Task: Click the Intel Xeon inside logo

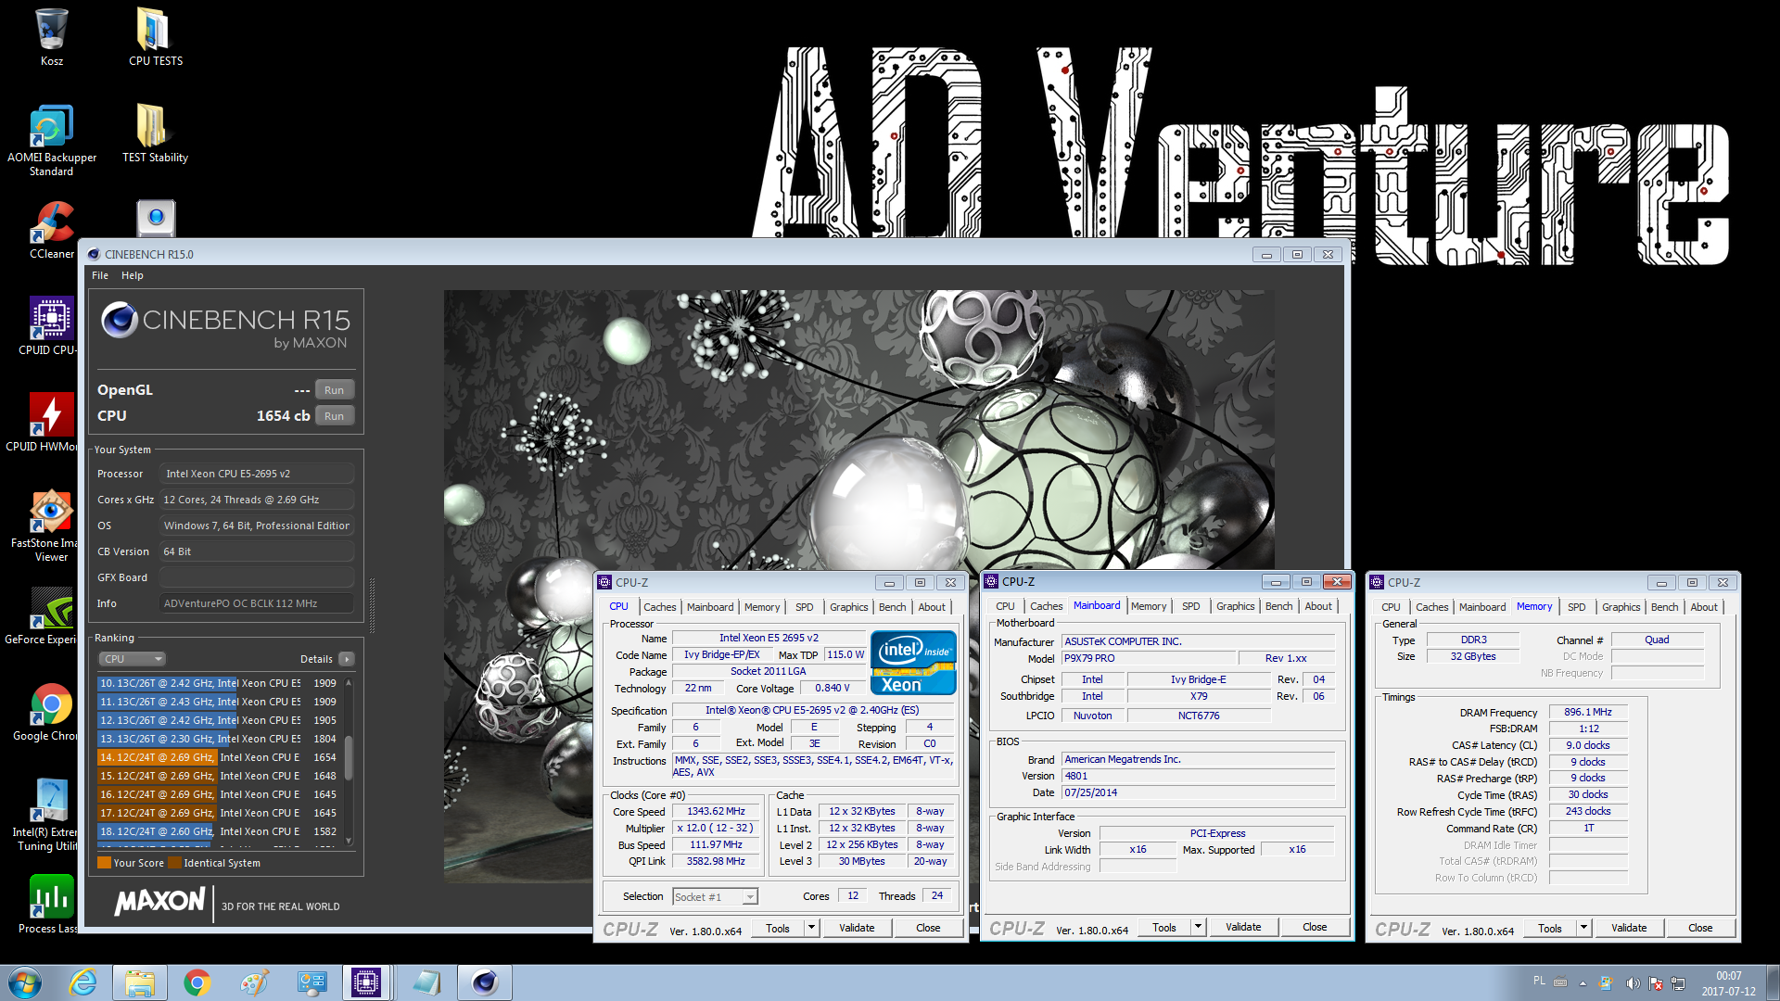Action: (912, 664)
